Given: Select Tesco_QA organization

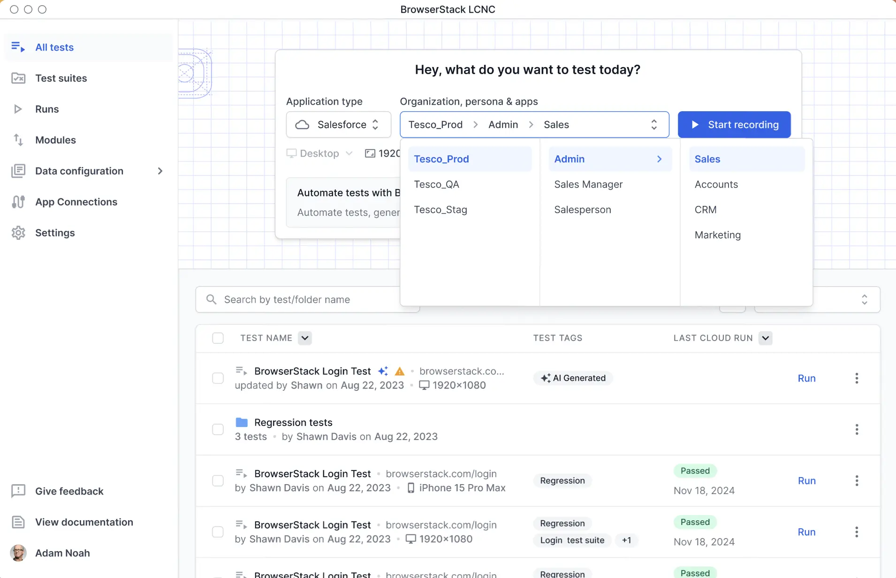Looking at the screenshot, I should point(470,184).
